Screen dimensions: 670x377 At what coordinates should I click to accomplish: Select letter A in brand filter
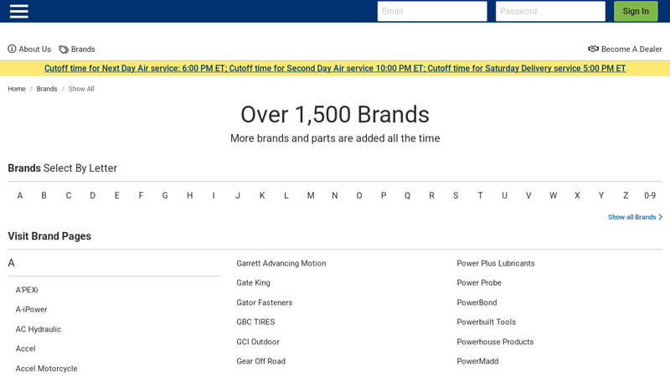20,196
